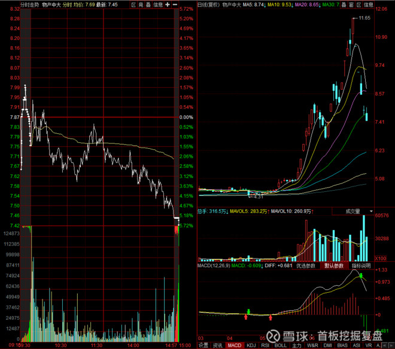Click the 7.87 previous close price label
395x349 pixels.
(x=15, y=117)
